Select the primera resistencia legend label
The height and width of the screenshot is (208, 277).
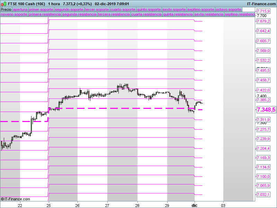click(x=45, y=14)
